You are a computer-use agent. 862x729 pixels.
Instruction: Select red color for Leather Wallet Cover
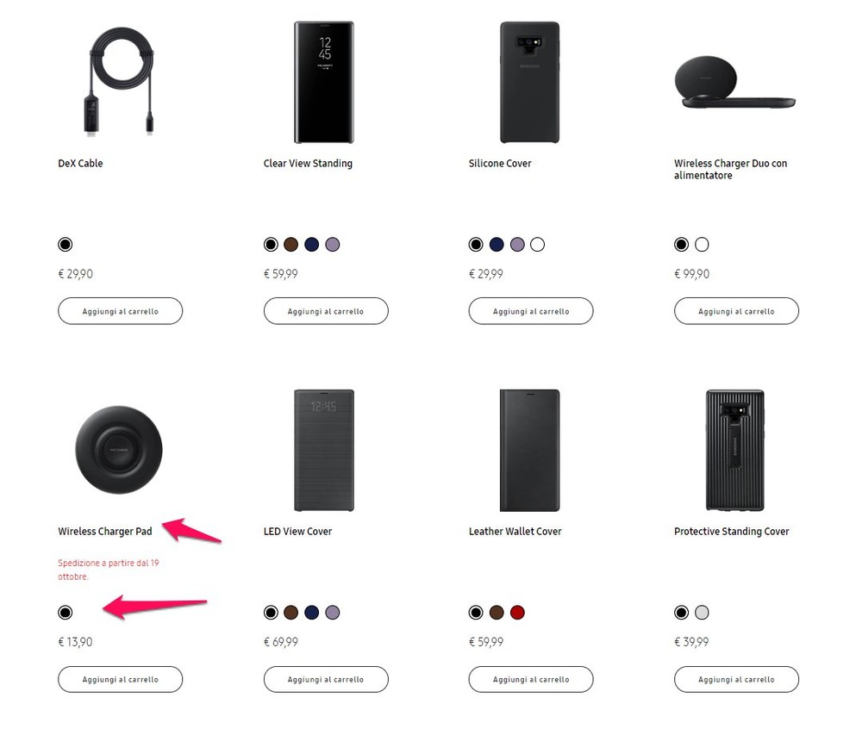pyautogui.click(x=517, y=613)
